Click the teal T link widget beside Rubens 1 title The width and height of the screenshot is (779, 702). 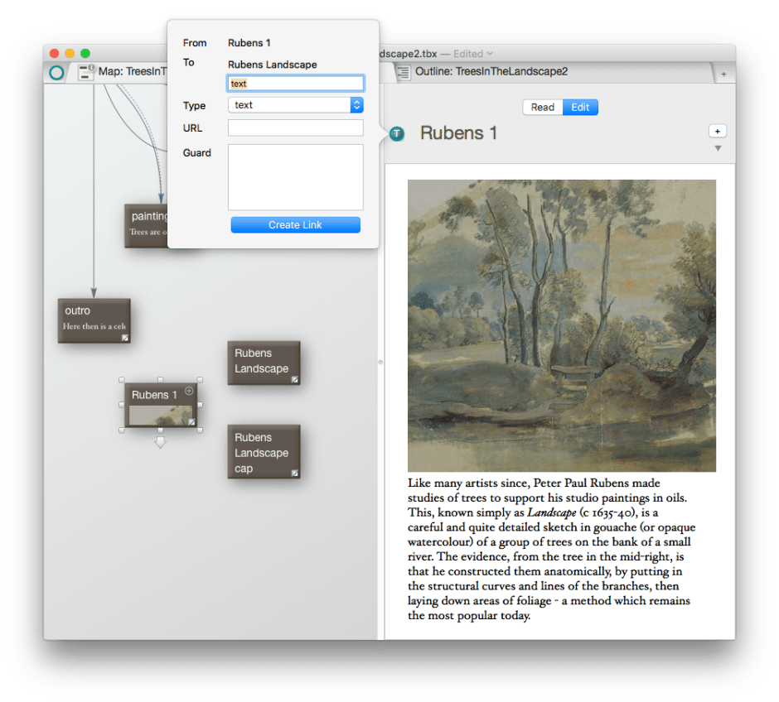click(397, 133)
